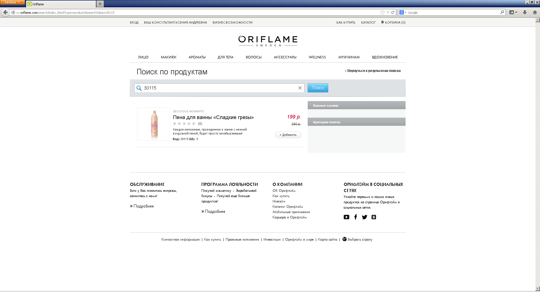
Task: Open product title Пена для ванны «Сладкие грезы»
Action: [x=213, y=117]
